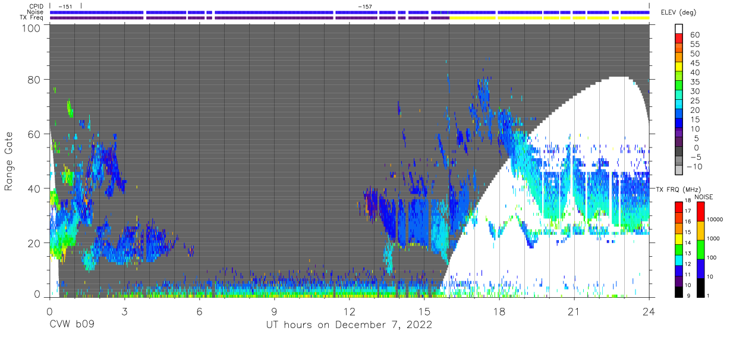Click the '15' tick on UT hours axis

click(x=424, y=311)
